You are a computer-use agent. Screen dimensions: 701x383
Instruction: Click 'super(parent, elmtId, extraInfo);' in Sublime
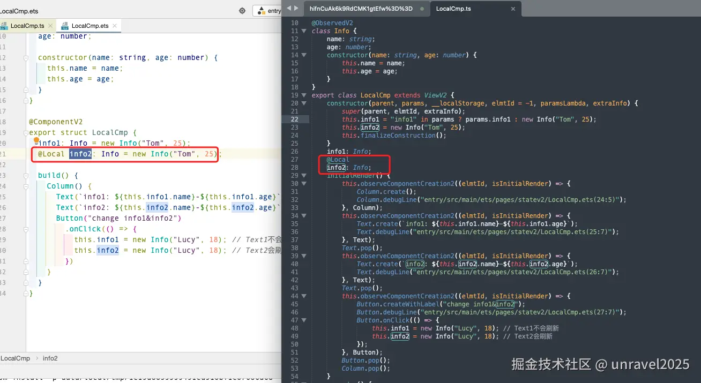tap(404, 111)
